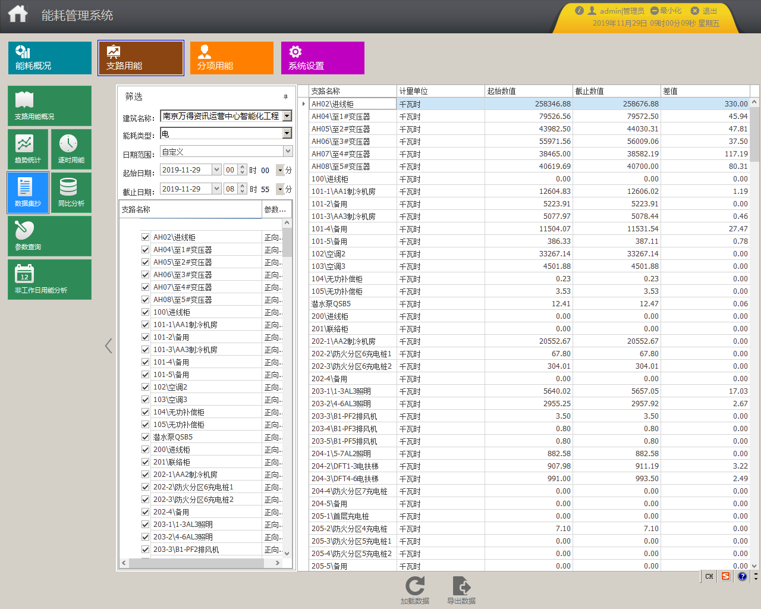Open 趋势统计 trend statistics icon

[x=24, y=143]
